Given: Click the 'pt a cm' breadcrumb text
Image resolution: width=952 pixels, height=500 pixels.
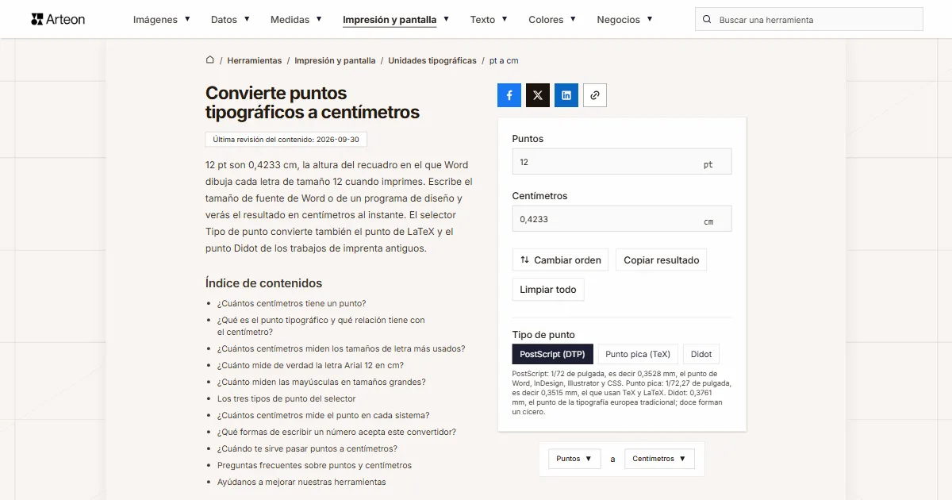Looking at the screenshot, I should point(504,60).
